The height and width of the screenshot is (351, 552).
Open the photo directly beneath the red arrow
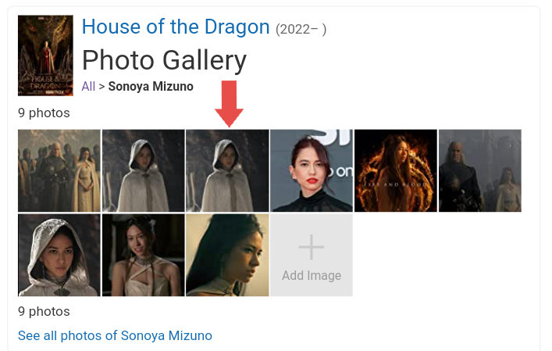pyautogui.click(x=227, y=170)
